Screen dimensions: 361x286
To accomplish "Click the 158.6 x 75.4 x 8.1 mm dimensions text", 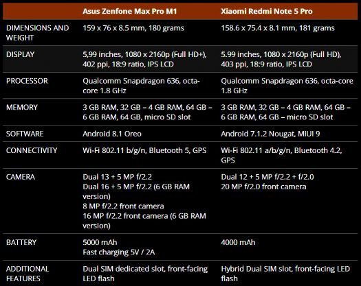I will click(258, 28).
